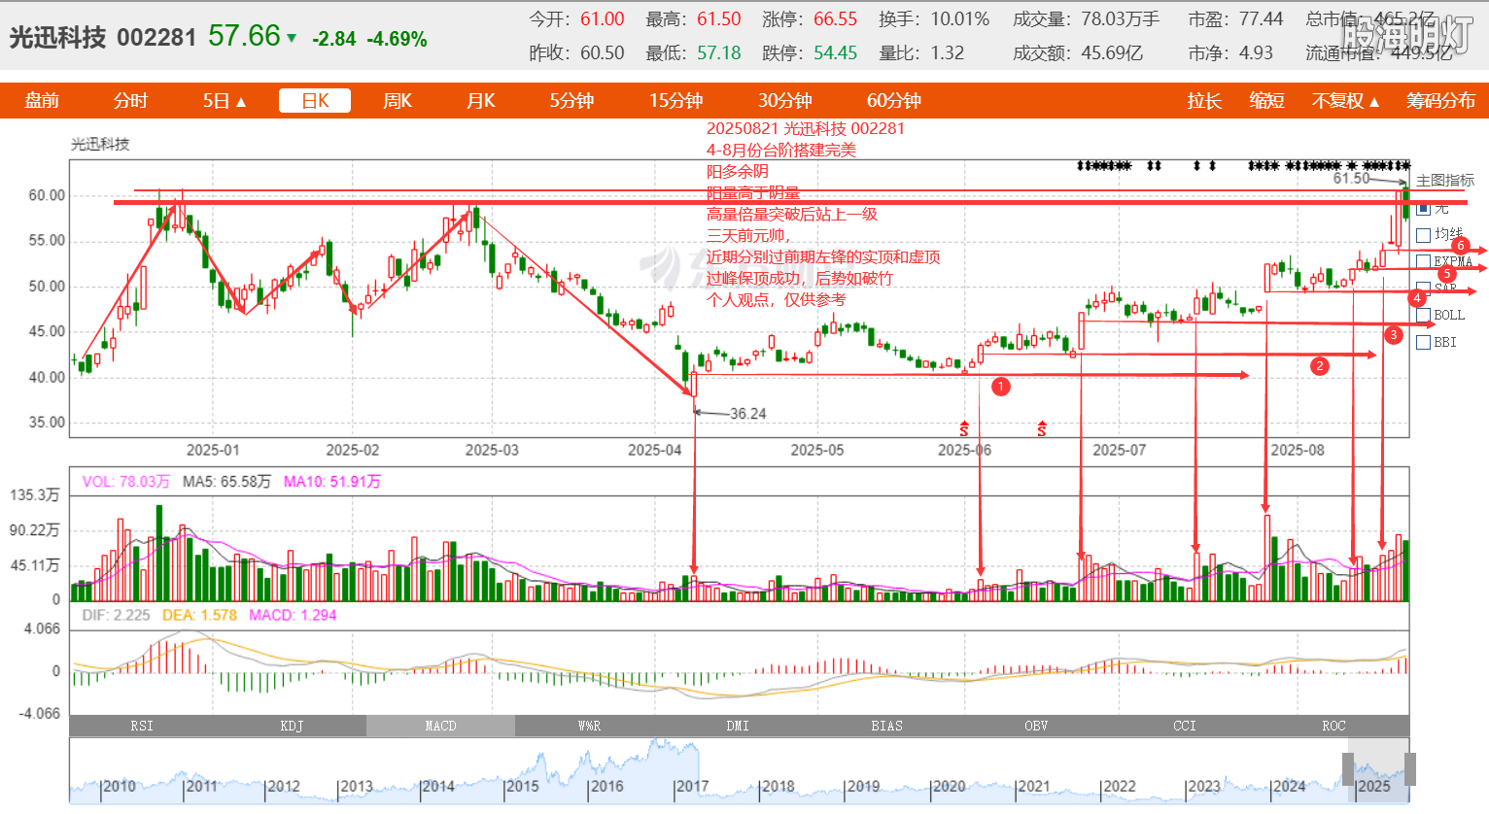Image resolution: width=1489 pixels, height=814 pixels.
Task: Open the 5分钟 five-minute chart
Action: pos(571,101)
